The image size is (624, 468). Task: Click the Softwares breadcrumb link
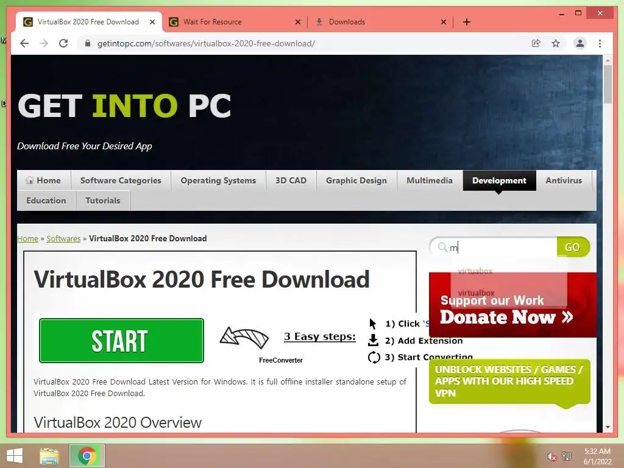tap(63, 238)
